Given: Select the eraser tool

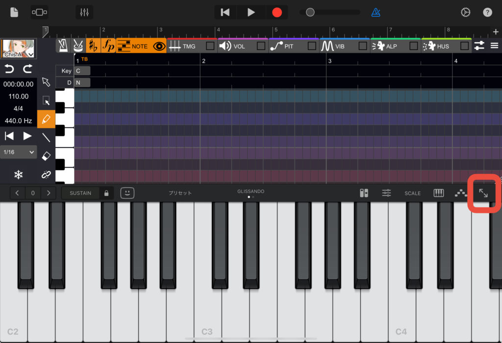Looking at the screenshot, I should point(46,156).
